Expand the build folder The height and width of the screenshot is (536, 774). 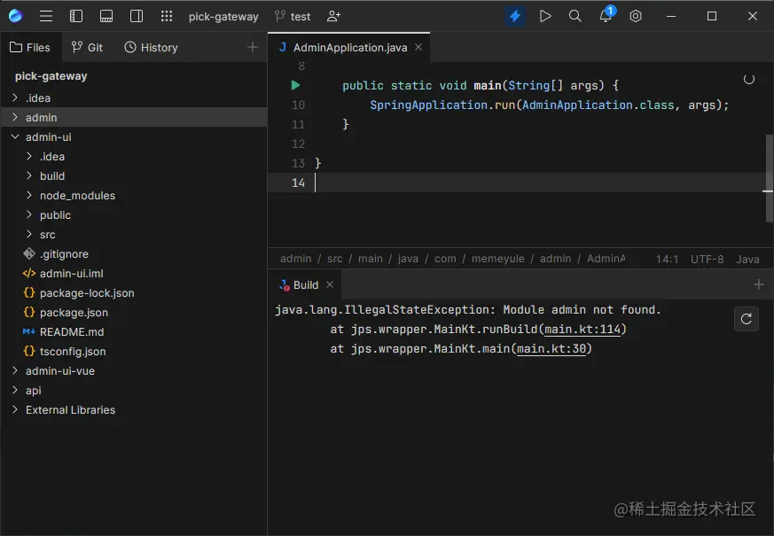click(29, 175)
